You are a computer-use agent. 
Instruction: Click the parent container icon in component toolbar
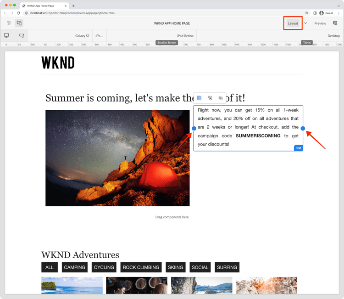point(199,98)
